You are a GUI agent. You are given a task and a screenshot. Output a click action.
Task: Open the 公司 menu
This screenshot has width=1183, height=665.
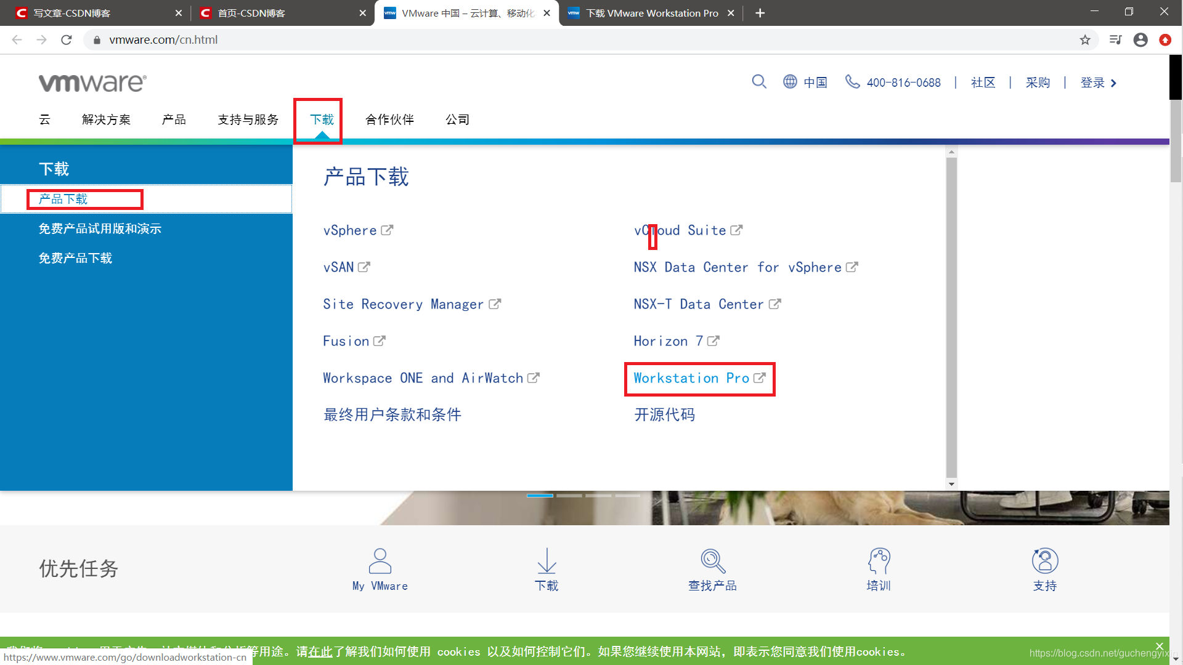point(458,119)
